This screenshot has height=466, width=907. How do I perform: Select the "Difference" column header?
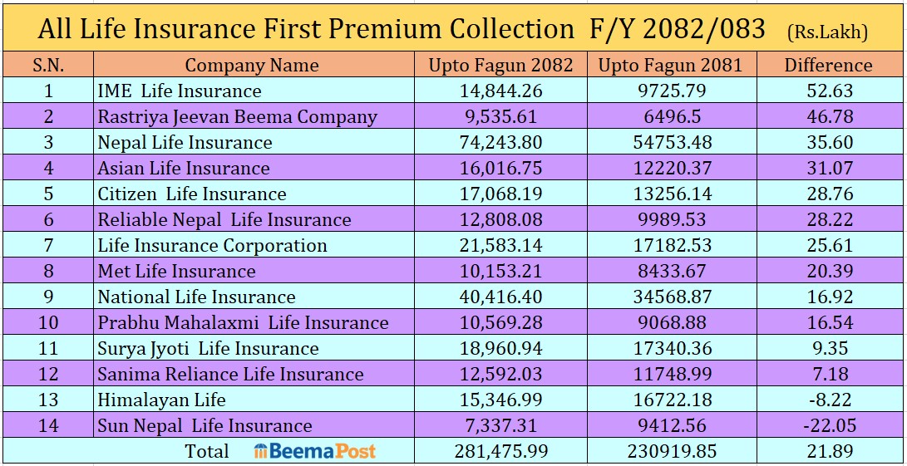[828, 65]
